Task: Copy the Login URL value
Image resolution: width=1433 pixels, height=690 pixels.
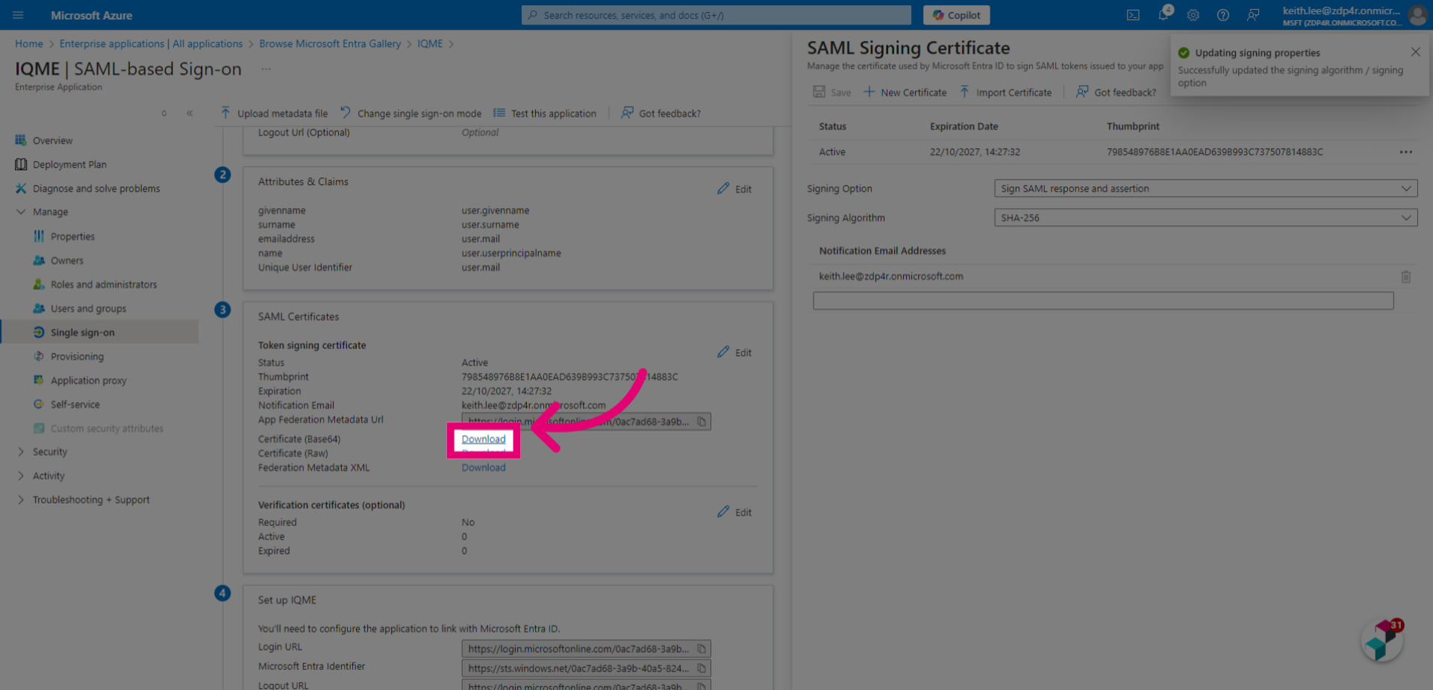Action: click(702, 649)
